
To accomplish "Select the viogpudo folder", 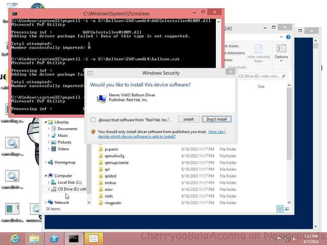I will (113, 203).
